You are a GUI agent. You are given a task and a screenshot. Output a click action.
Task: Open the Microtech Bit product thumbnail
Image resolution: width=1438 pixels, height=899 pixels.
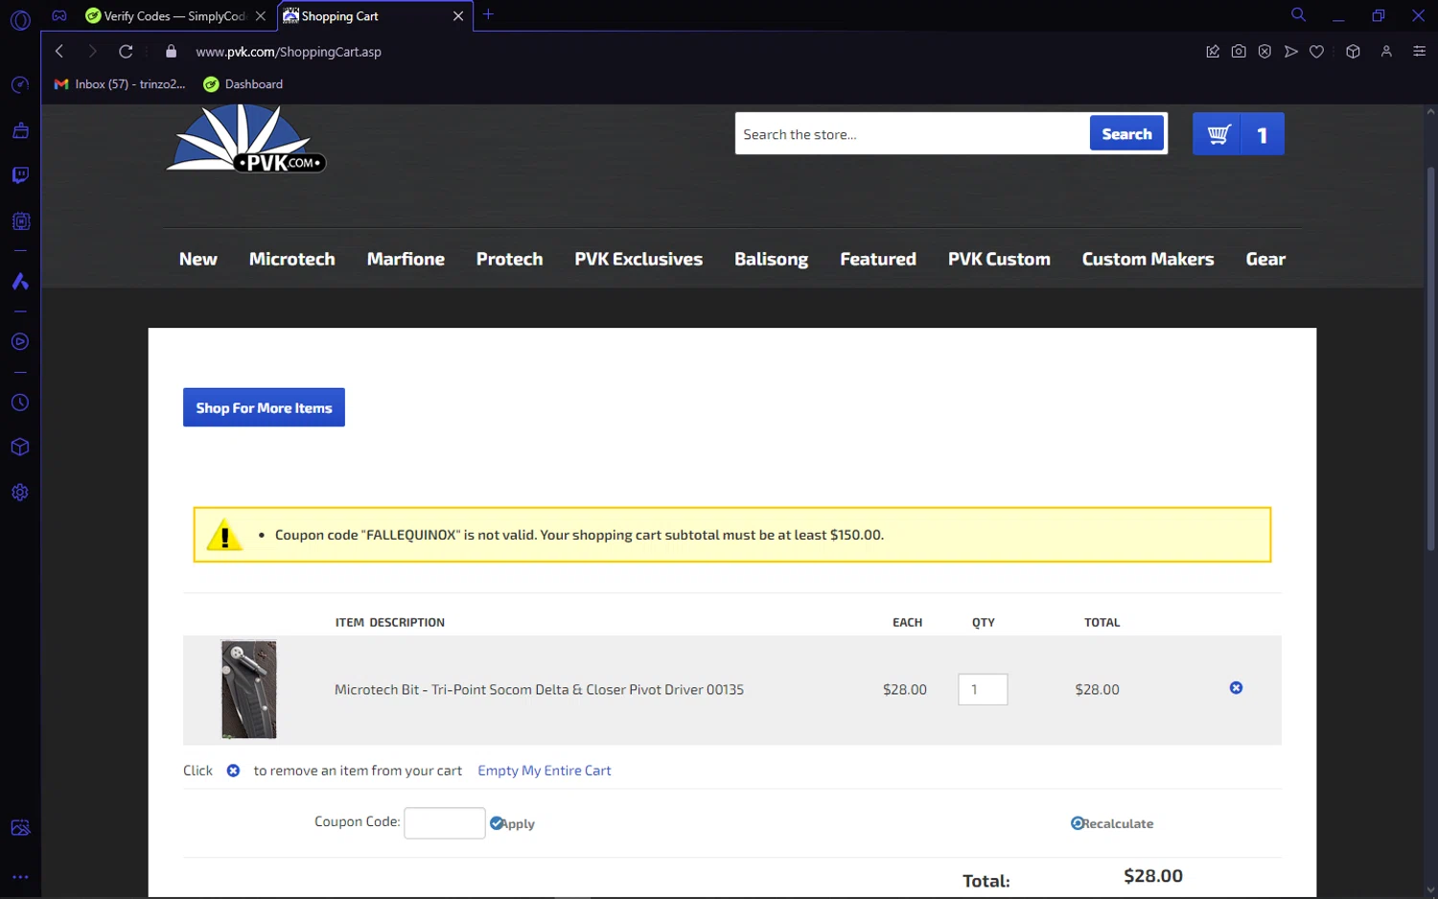[249, 689]
